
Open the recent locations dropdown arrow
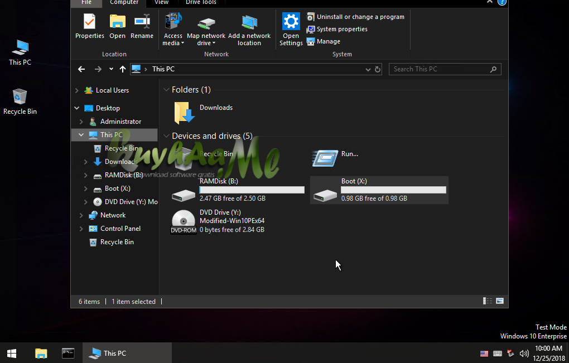coord(111,69)
